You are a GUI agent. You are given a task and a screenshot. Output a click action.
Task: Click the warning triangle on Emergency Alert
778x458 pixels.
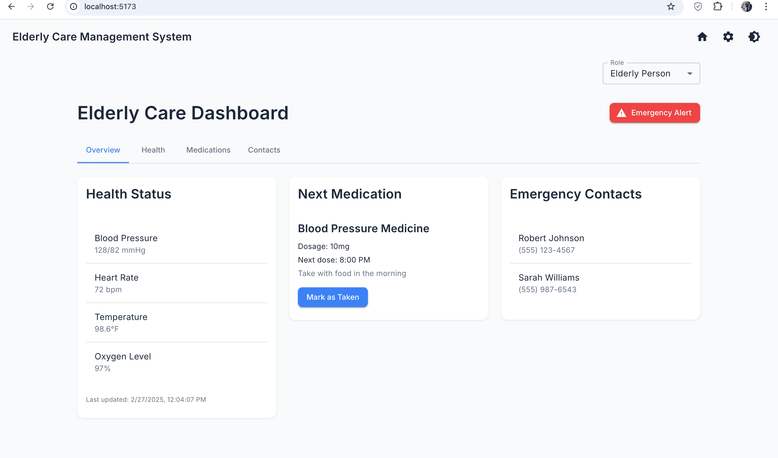click(621, 113)
